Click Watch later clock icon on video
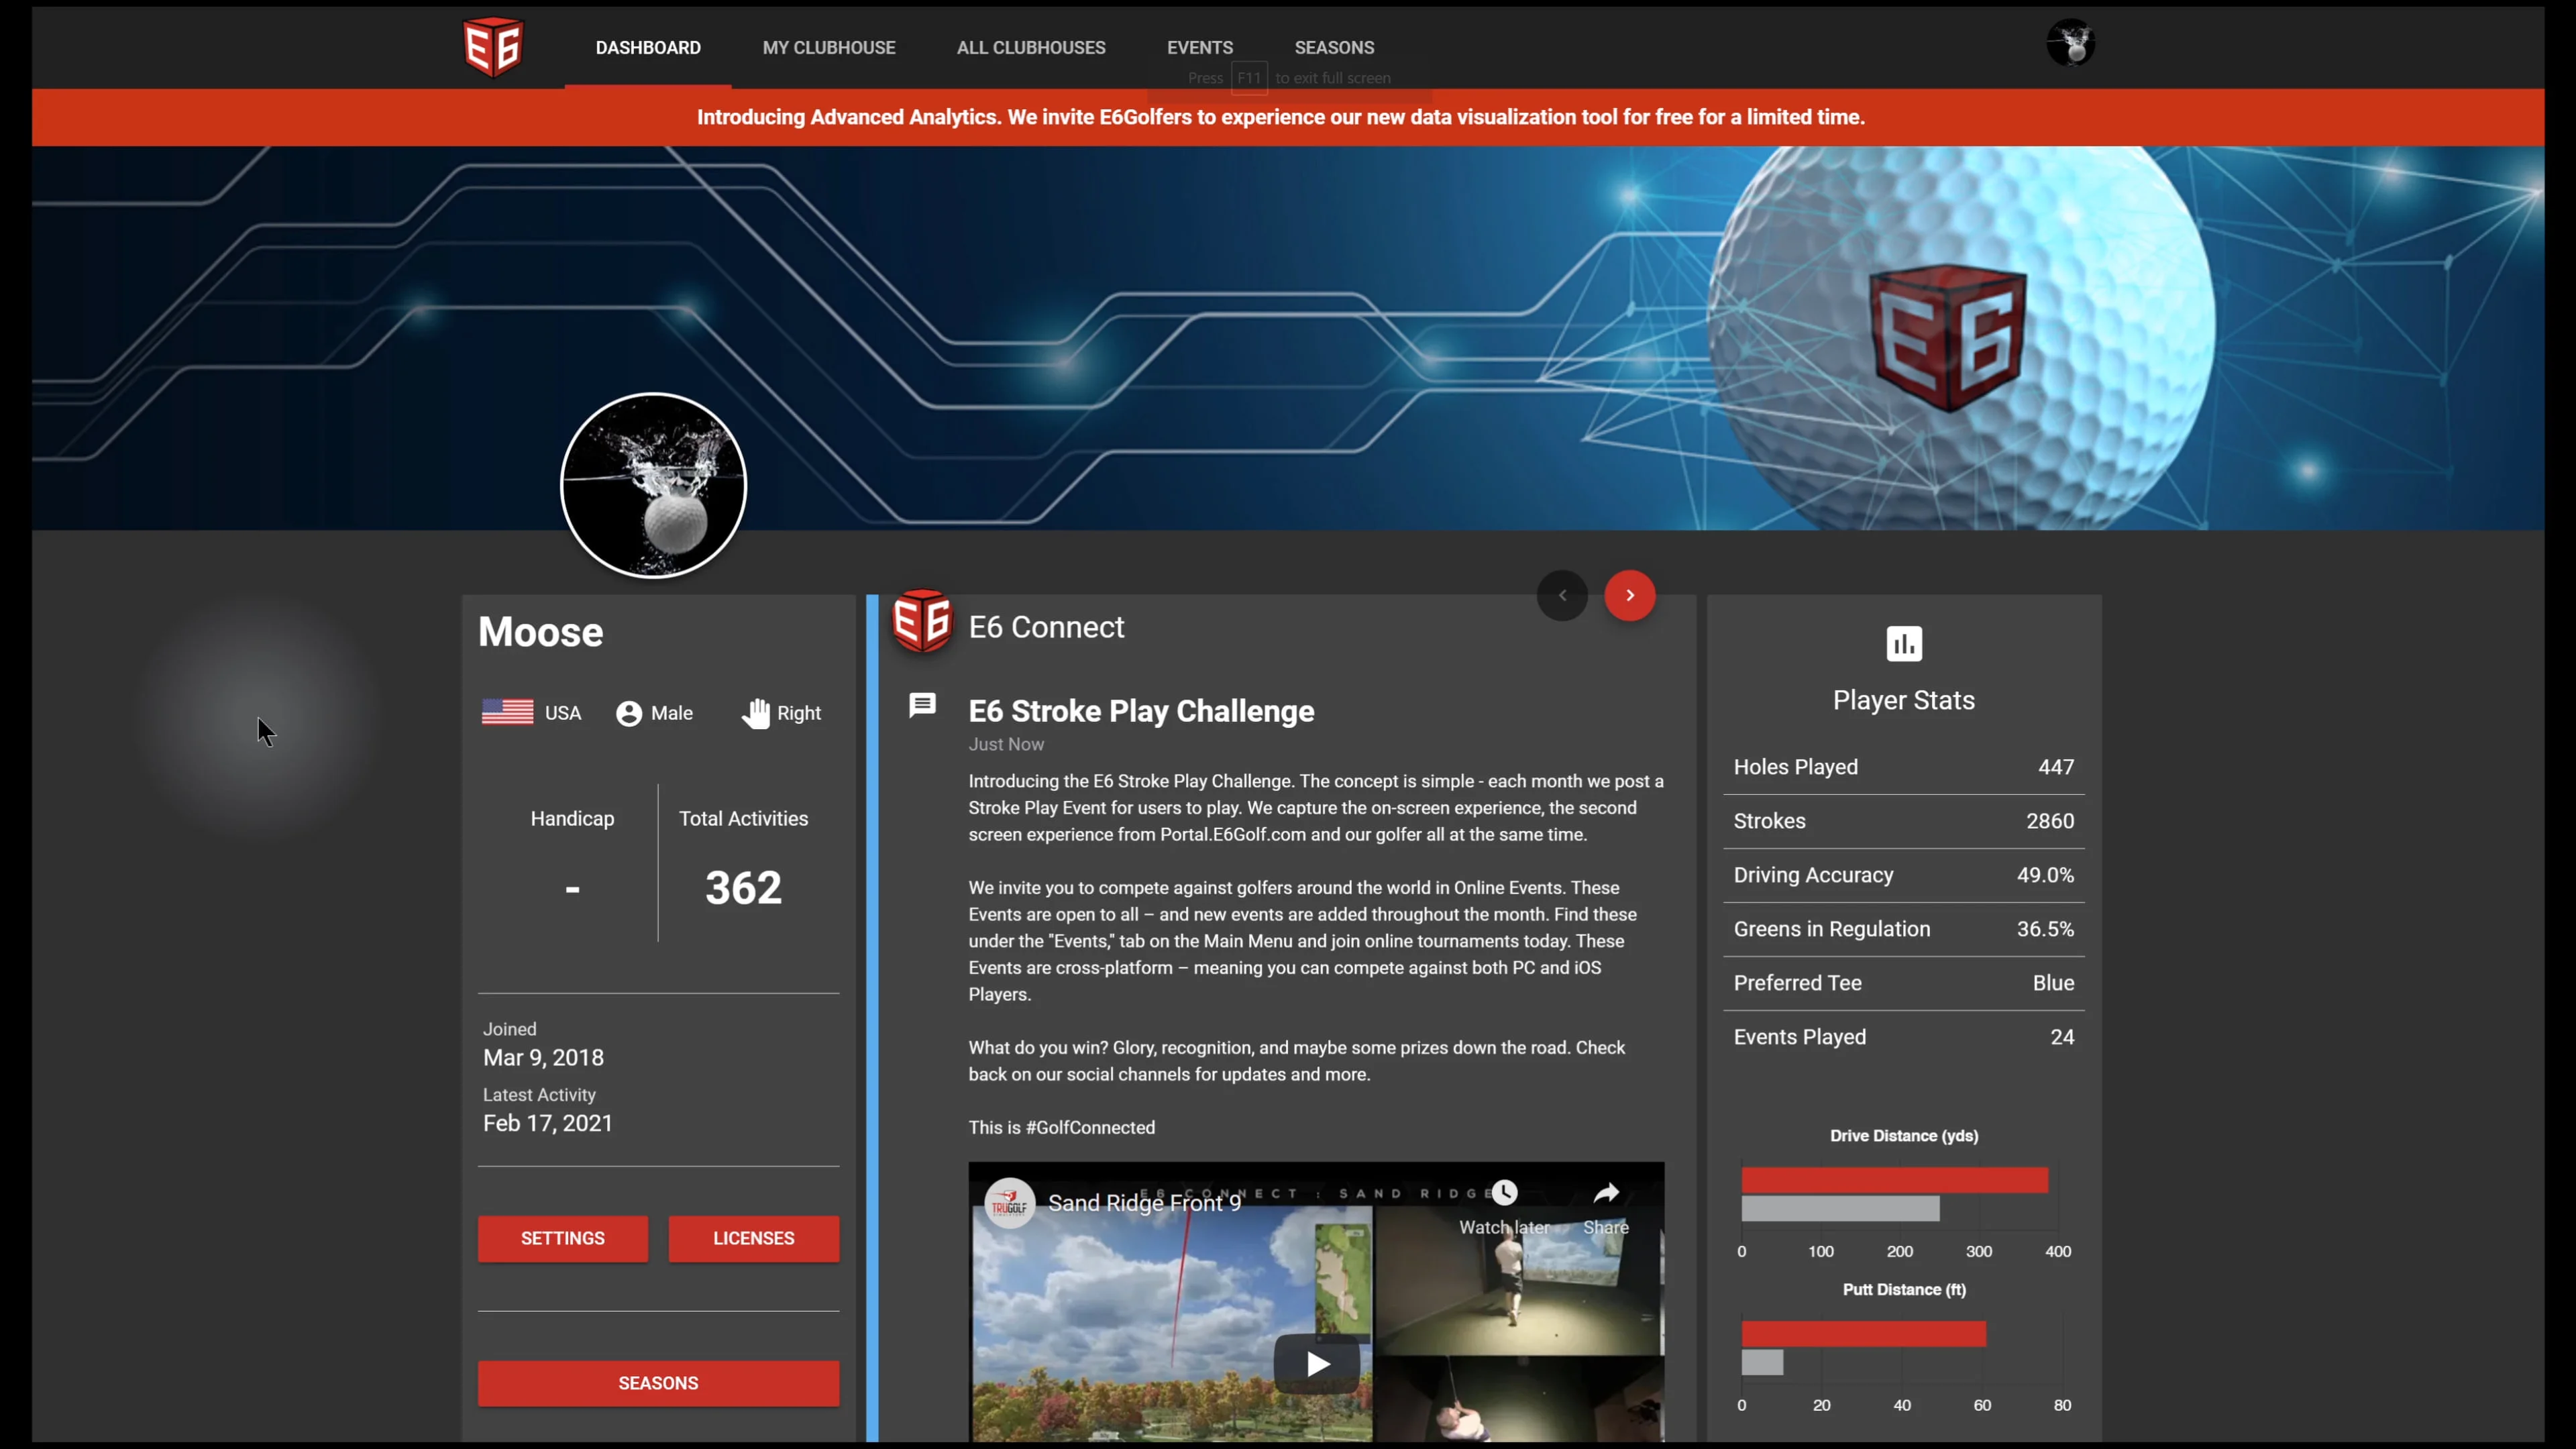This screenshot has height=1449, width=2576. pos(1504,1192)
